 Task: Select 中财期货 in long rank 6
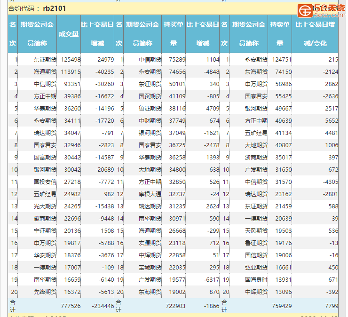150,120
